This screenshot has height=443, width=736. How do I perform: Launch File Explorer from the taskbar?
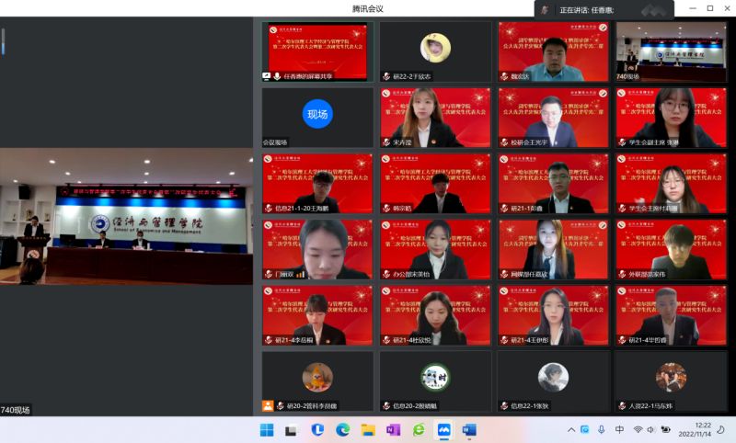[x=368, y=430]
